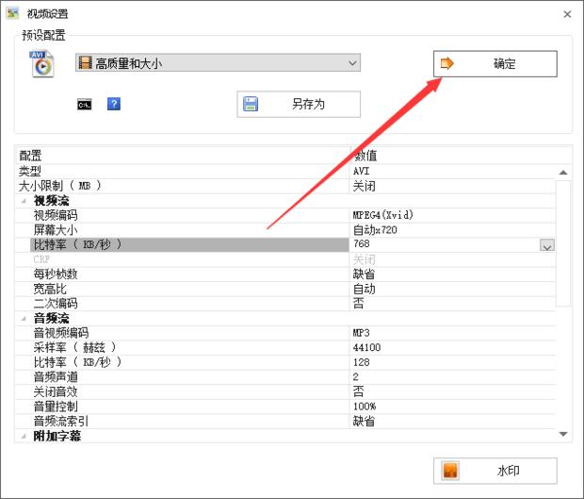584x499 pixels.
Task: Click the 视频设置 title bar app icon
Action: click(x=13, y=14)
